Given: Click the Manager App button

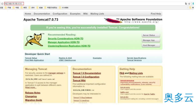Looking at the screenshot, I should tap(151, 40).
